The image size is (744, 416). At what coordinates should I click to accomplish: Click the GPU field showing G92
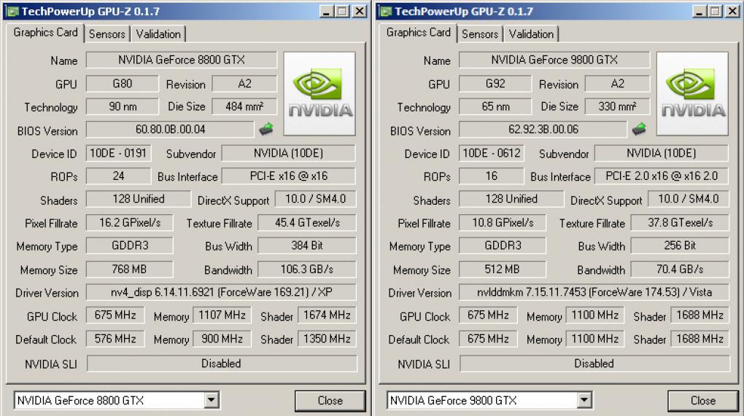click(495, 83)
